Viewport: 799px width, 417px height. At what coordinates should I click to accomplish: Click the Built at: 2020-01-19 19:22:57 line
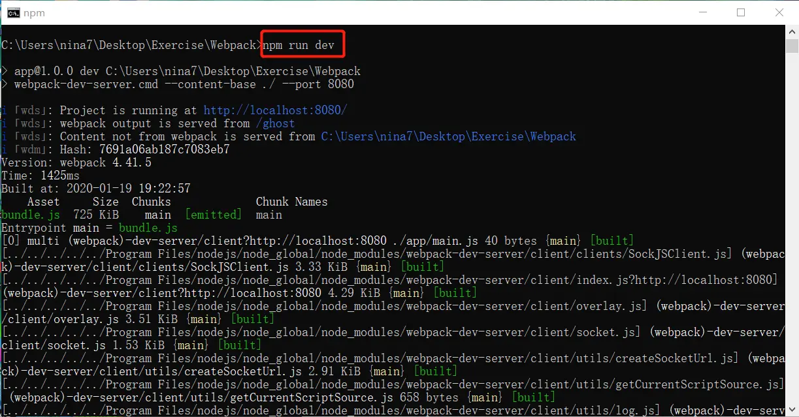pos(96,189)
